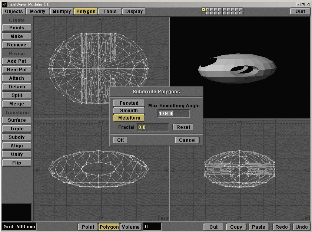The height and width of the screenshot is (232, 312).
Task: Select the Subdiv tool in the sidebar
Action: click(17, 137)
